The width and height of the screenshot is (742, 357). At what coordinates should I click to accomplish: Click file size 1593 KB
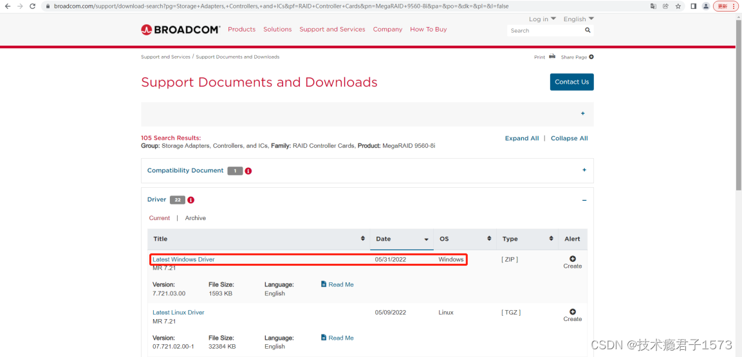pos(220,293)
